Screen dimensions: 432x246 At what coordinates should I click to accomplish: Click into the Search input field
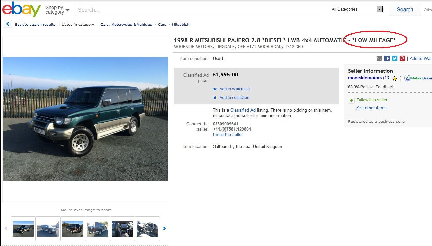coord(201,10)
